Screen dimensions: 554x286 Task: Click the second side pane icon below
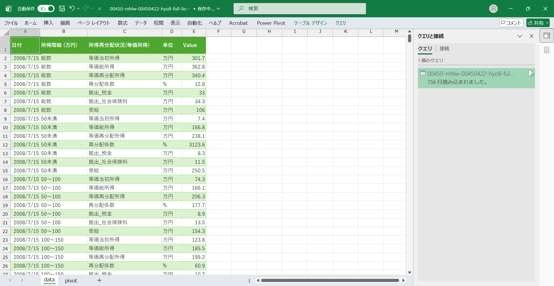[546, 50]
